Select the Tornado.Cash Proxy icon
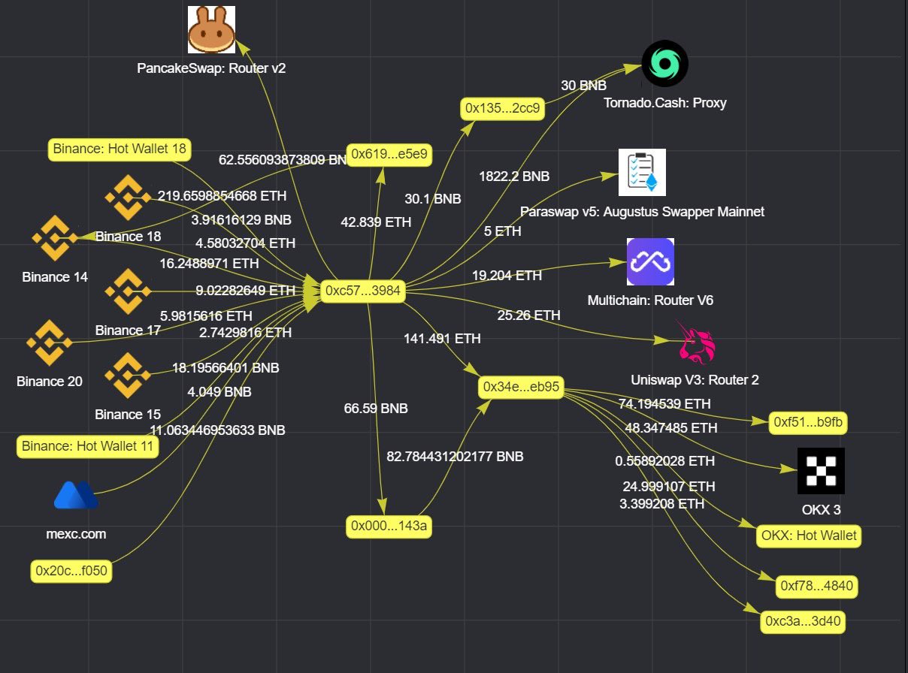Image resolution: width=908 pixels, height=673 pixels. pos(664,64)
